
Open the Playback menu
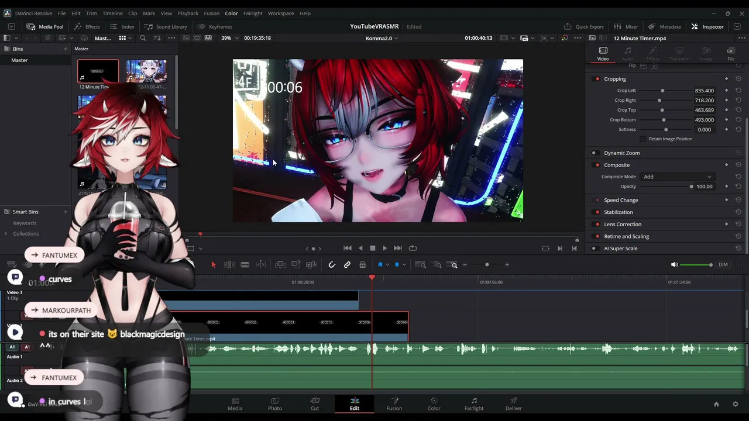click(188, 13)
